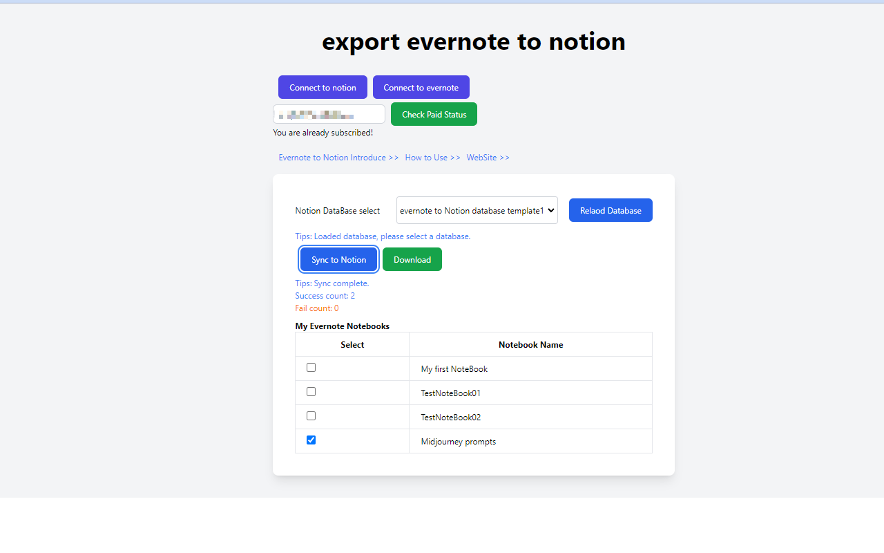Click the 'Midjourney prompts' name cell
This screenshot has height=553, width=884.
click(530, 441)
